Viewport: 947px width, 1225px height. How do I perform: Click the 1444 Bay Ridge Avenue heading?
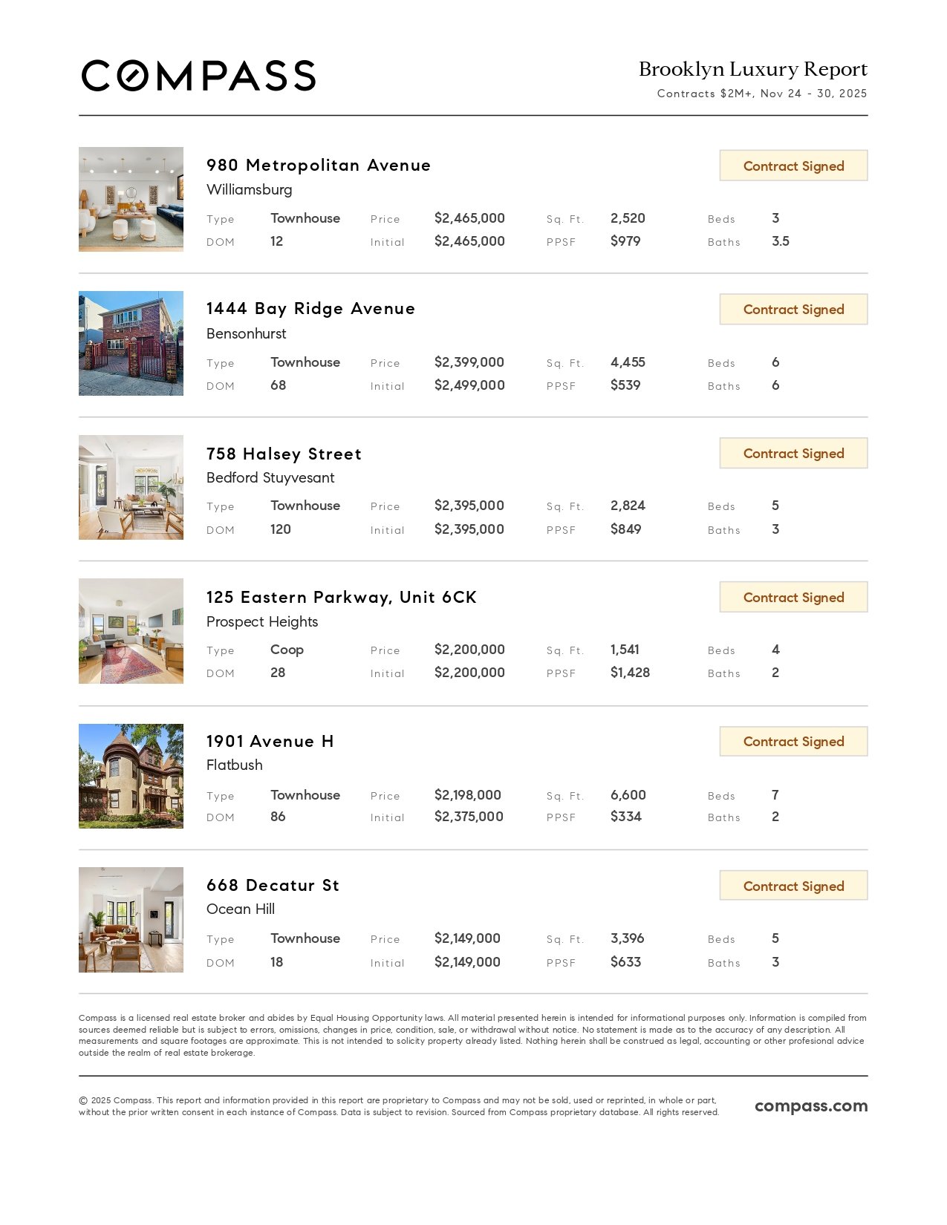(310, 309)
